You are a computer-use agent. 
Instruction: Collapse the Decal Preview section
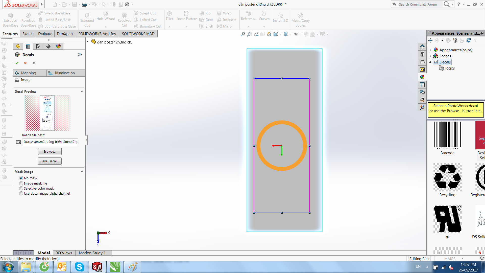coord(82,92)
